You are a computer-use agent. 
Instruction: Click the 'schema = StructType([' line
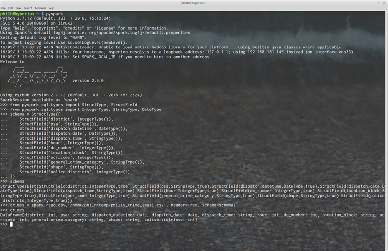(x=30, y=114)
